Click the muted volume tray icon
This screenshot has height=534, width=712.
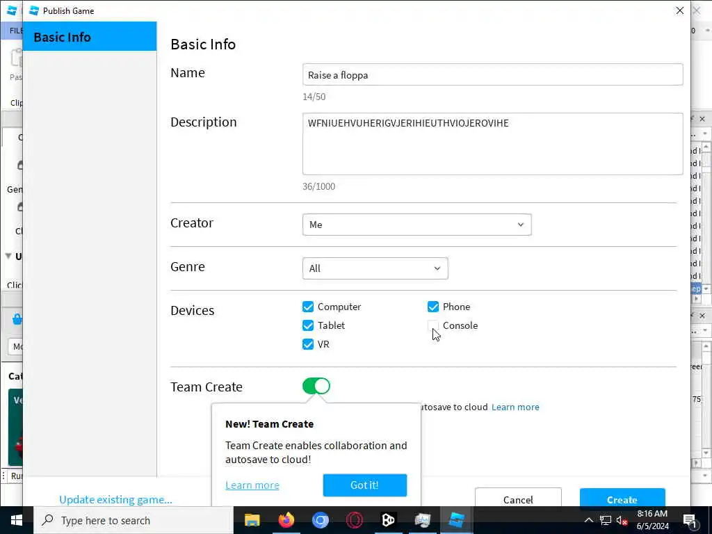pyautogui.click(x=622, y=520)
